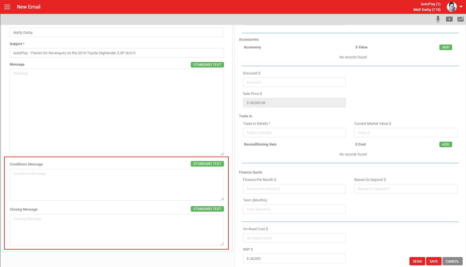Click the 'Trade In Details *' label
466x267 pixels.
click(x=256, y=124)
